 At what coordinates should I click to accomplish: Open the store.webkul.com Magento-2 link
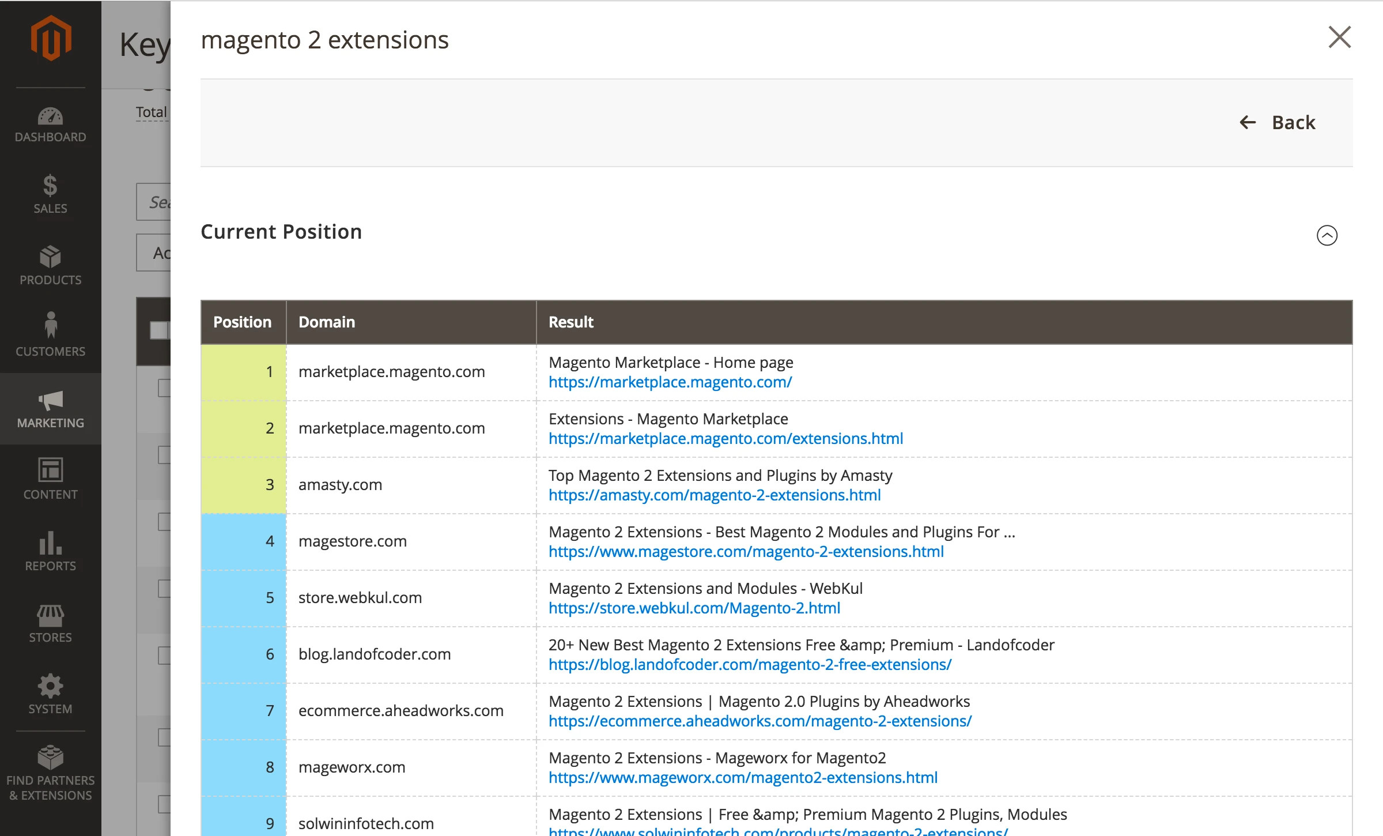[694, 608]
